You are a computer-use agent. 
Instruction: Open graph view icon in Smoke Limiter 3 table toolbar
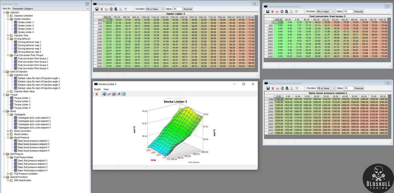click(x=107, y=9)
